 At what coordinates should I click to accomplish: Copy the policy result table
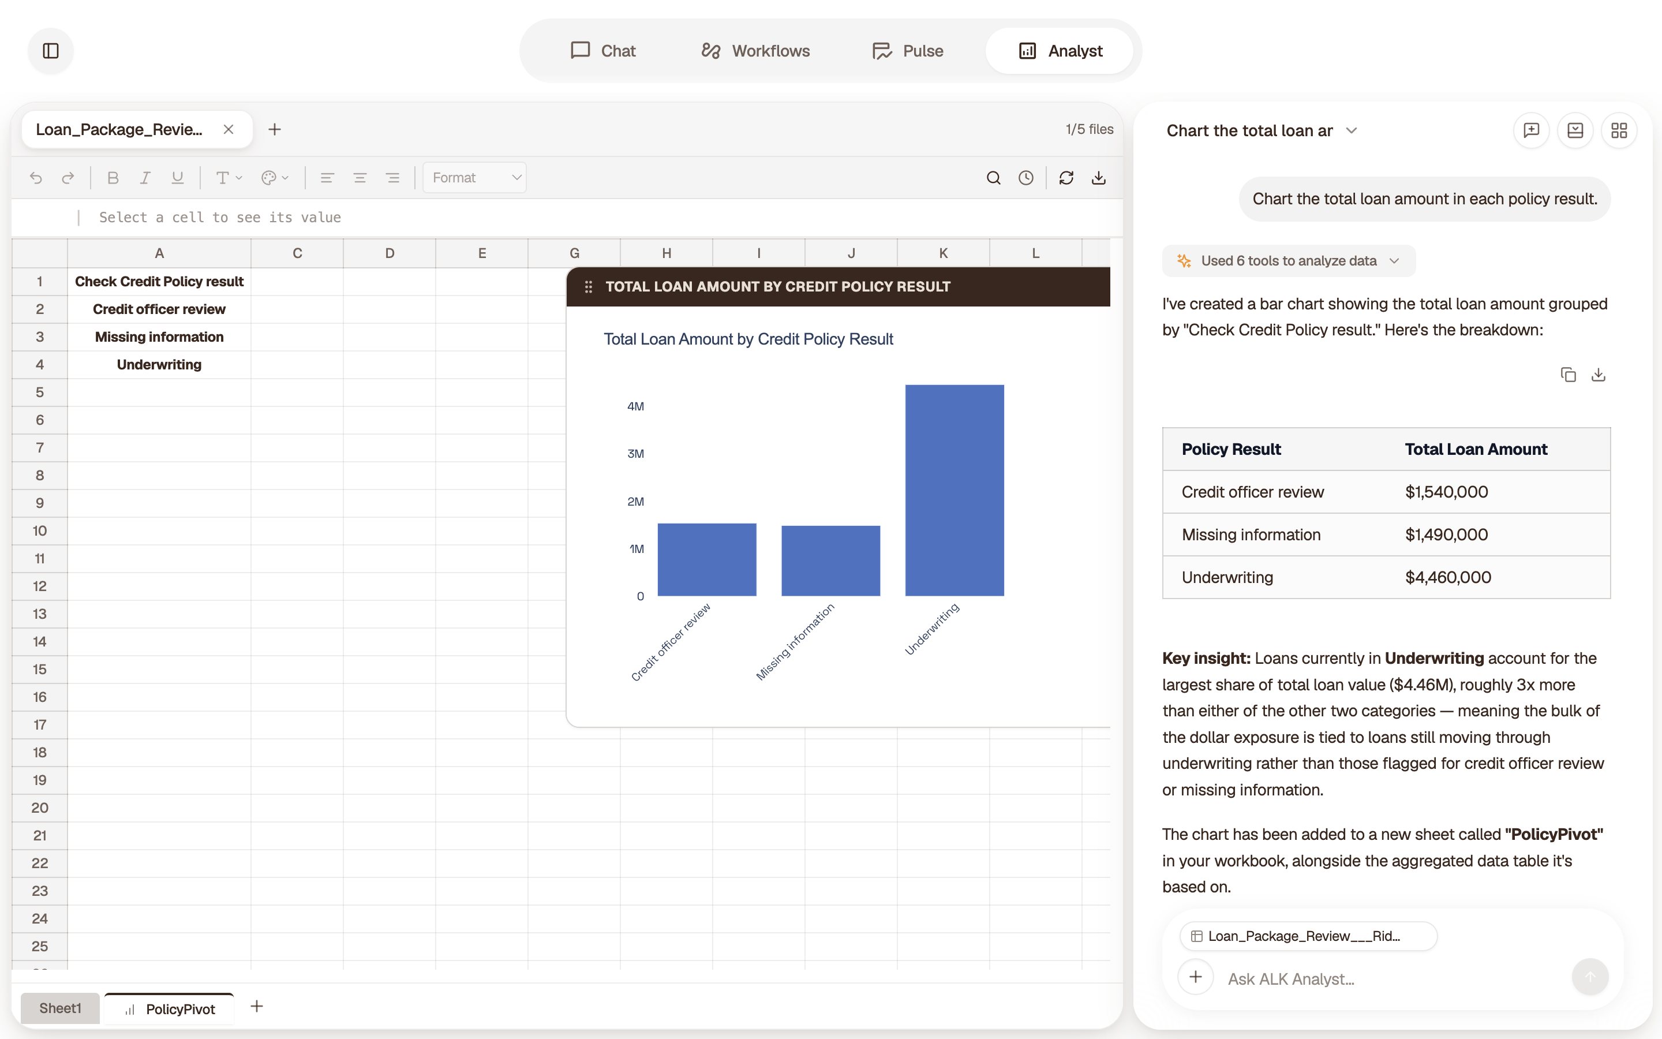(x=1568, y=375)
